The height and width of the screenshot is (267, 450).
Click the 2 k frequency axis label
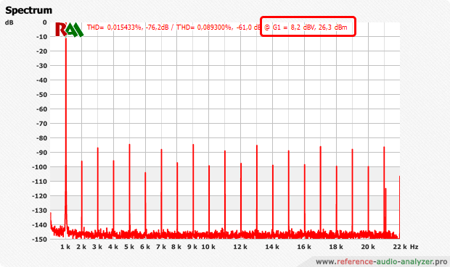81,247
